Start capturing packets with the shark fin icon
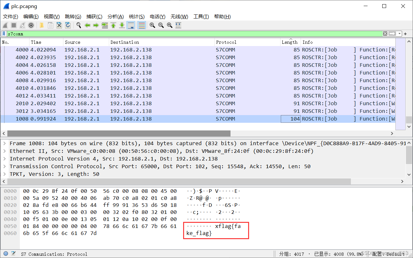The image size is (413, 258). pos(5,25)
